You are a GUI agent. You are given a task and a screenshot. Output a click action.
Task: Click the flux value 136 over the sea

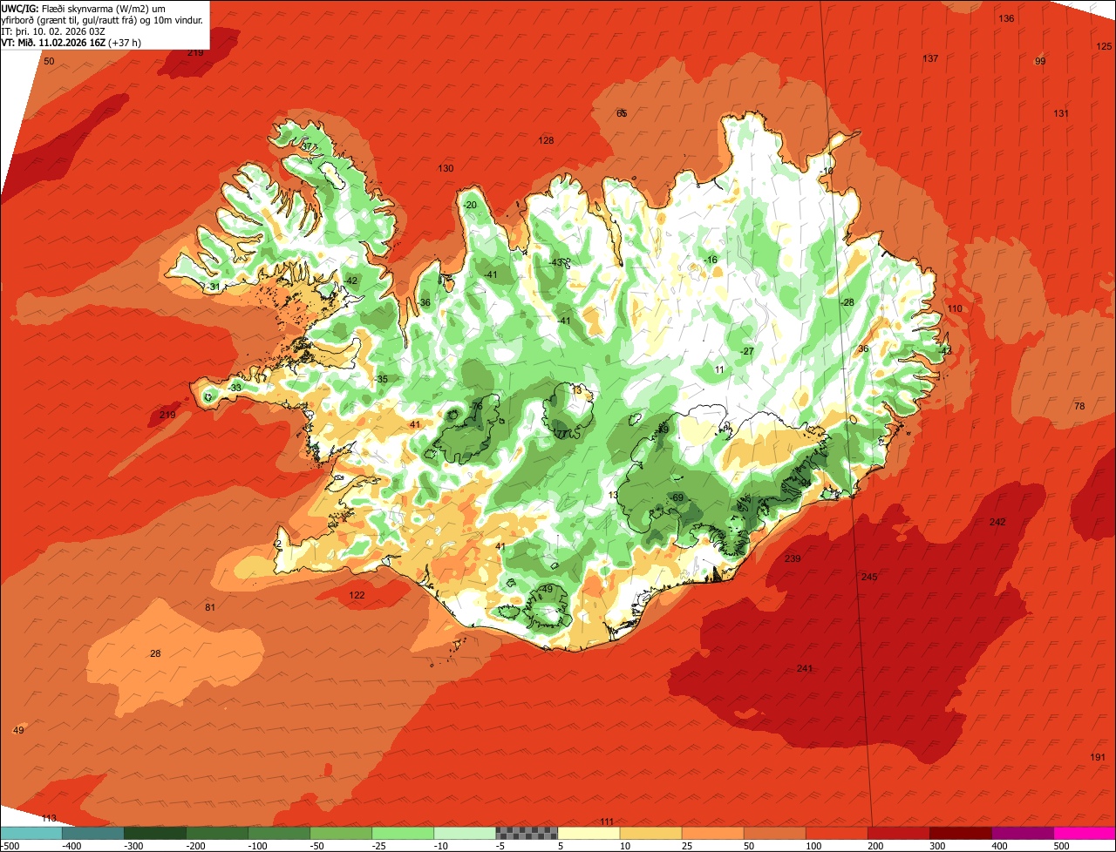pos(1006,18)
